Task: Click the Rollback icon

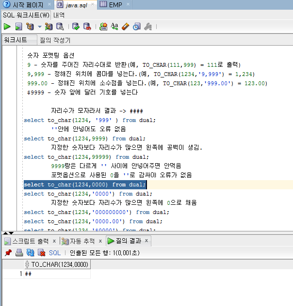Action: [87, 27]
